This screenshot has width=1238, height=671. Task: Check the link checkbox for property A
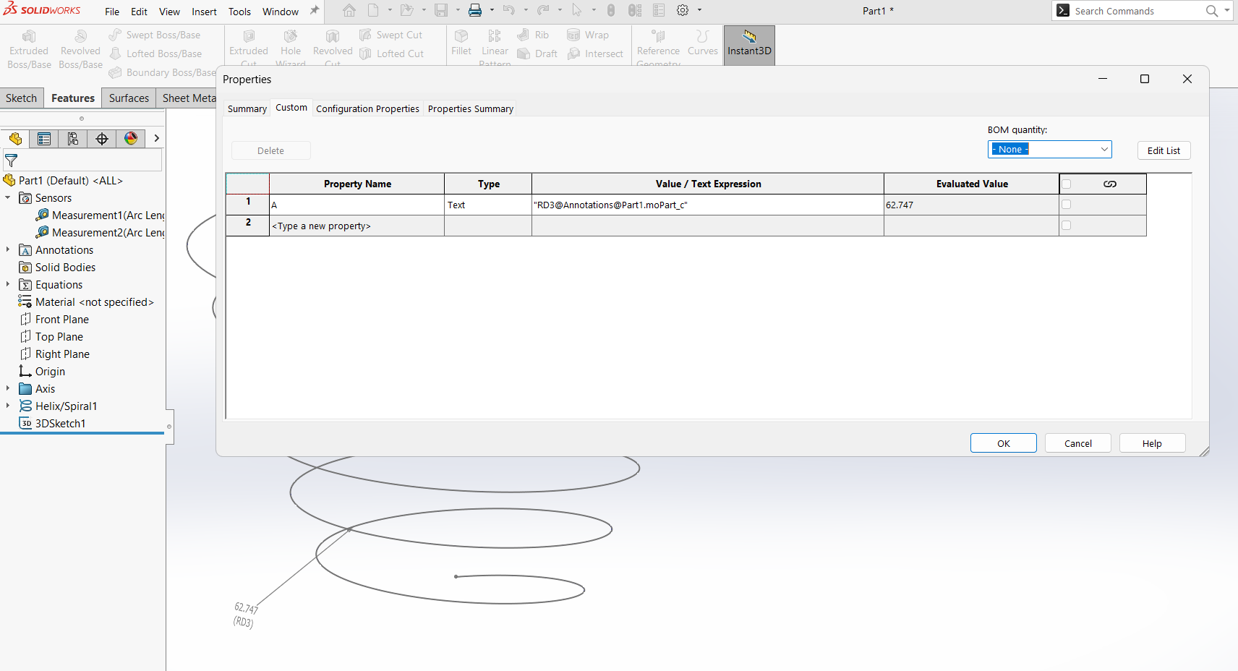tap(1066, 205)
